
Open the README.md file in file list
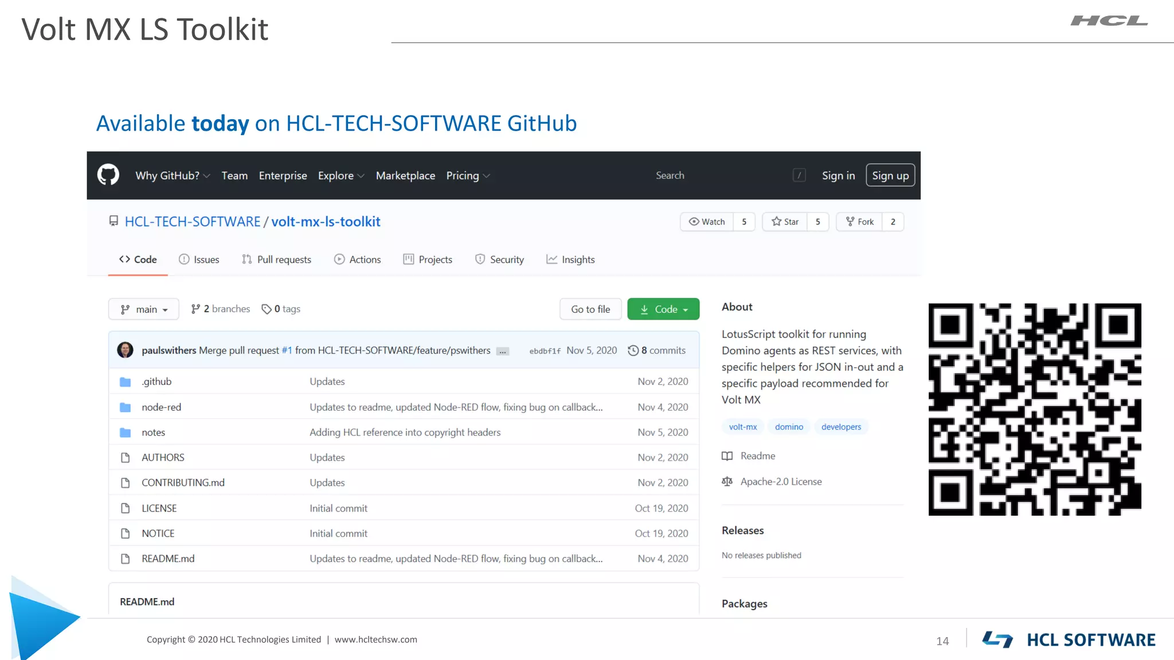click(x=168, y=559)
